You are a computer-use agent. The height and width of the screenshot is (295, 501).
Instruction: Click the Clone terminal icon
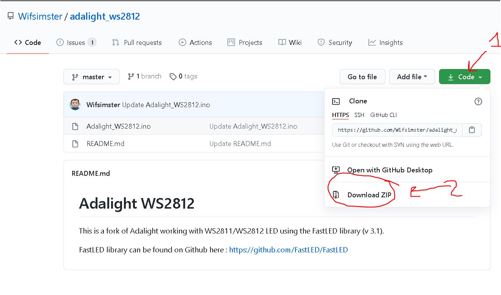[336, 101]
